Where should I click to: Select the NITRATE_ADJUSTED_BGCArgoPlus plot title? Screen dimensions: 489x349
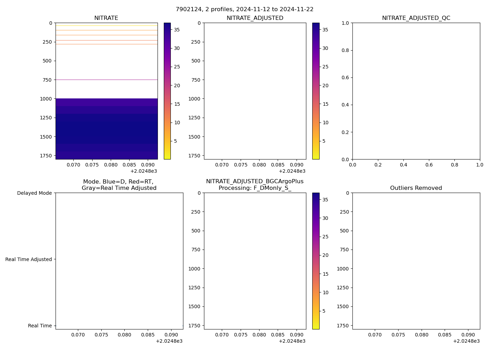(x=255, y=185)
